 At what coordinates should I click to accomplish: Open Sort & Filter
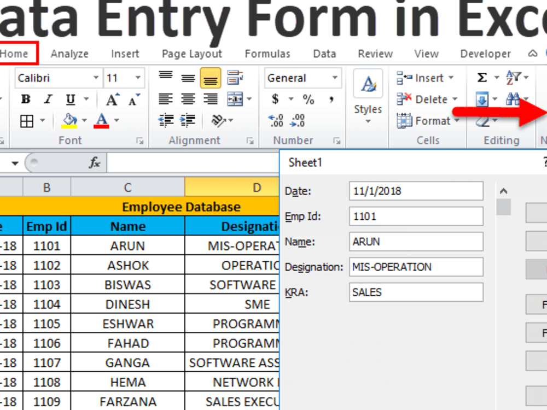pos(514,78)
